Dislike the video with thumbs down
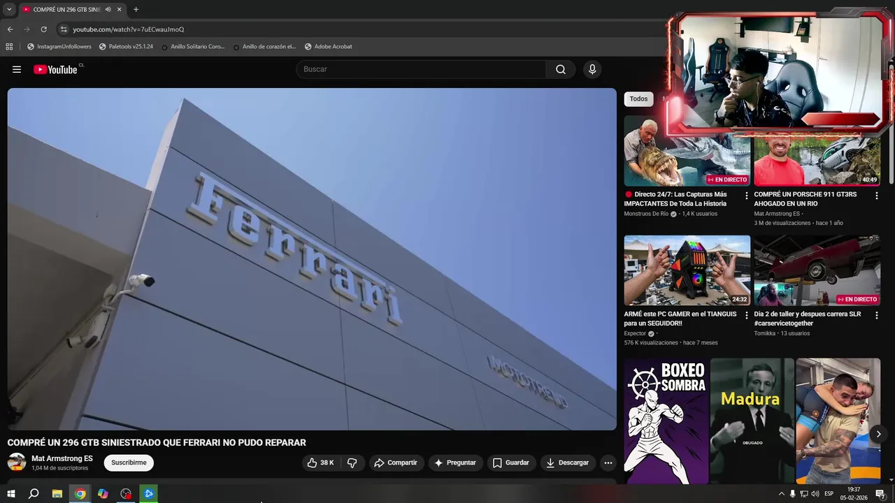Viewport: 895px width, 503px height. (352, 462)
